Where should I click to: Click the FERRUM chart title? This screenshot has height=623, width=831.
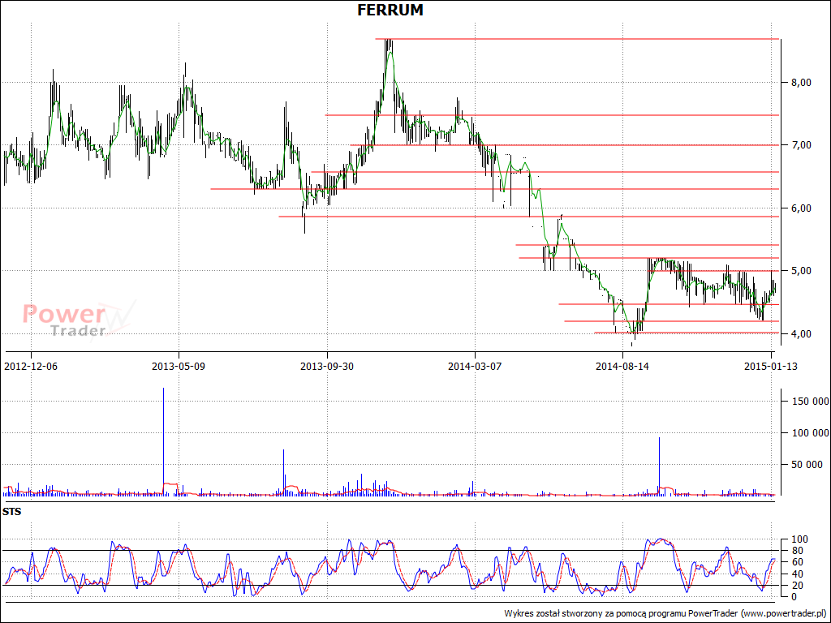pos(390,10)
